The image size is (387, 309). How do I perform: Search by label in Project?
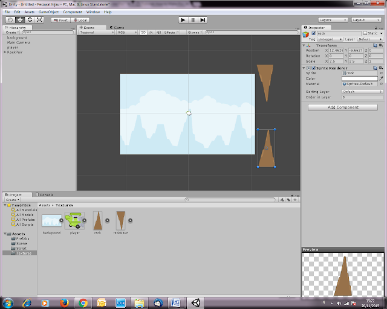(288, 200)
